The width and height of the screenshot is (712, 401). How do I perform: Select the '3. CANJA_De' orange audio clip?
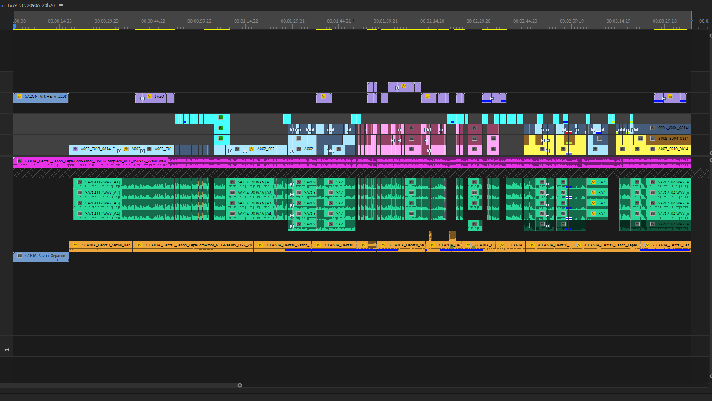(x=444, y=246)
